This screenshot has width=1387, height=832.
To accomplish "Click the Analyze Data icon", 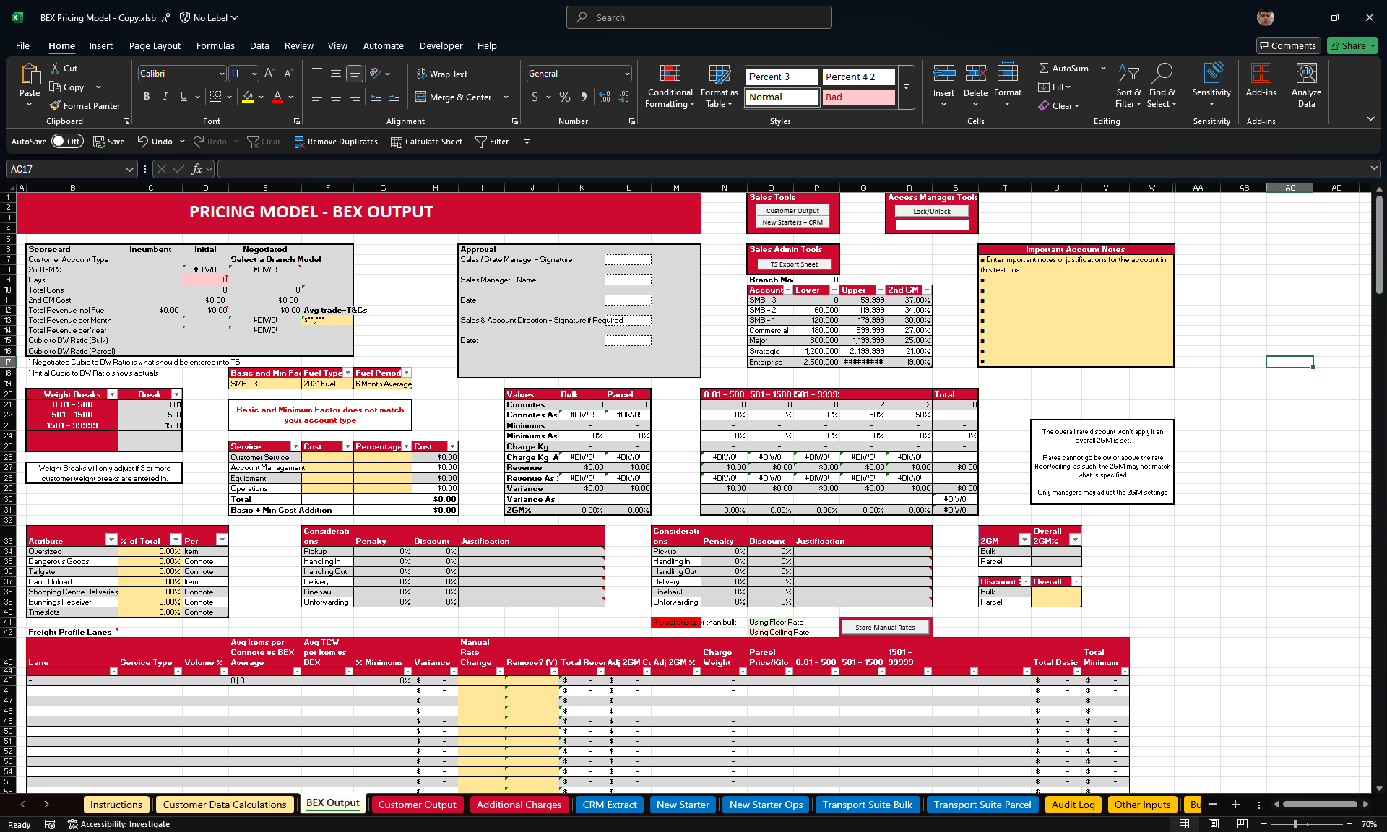I will click(x=1306, y=73).
